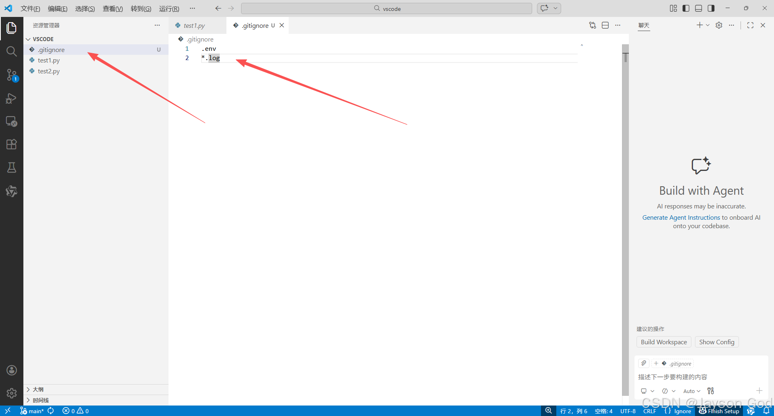
Task: Click the editor vertical scrollbar
Action: point(625,220)
